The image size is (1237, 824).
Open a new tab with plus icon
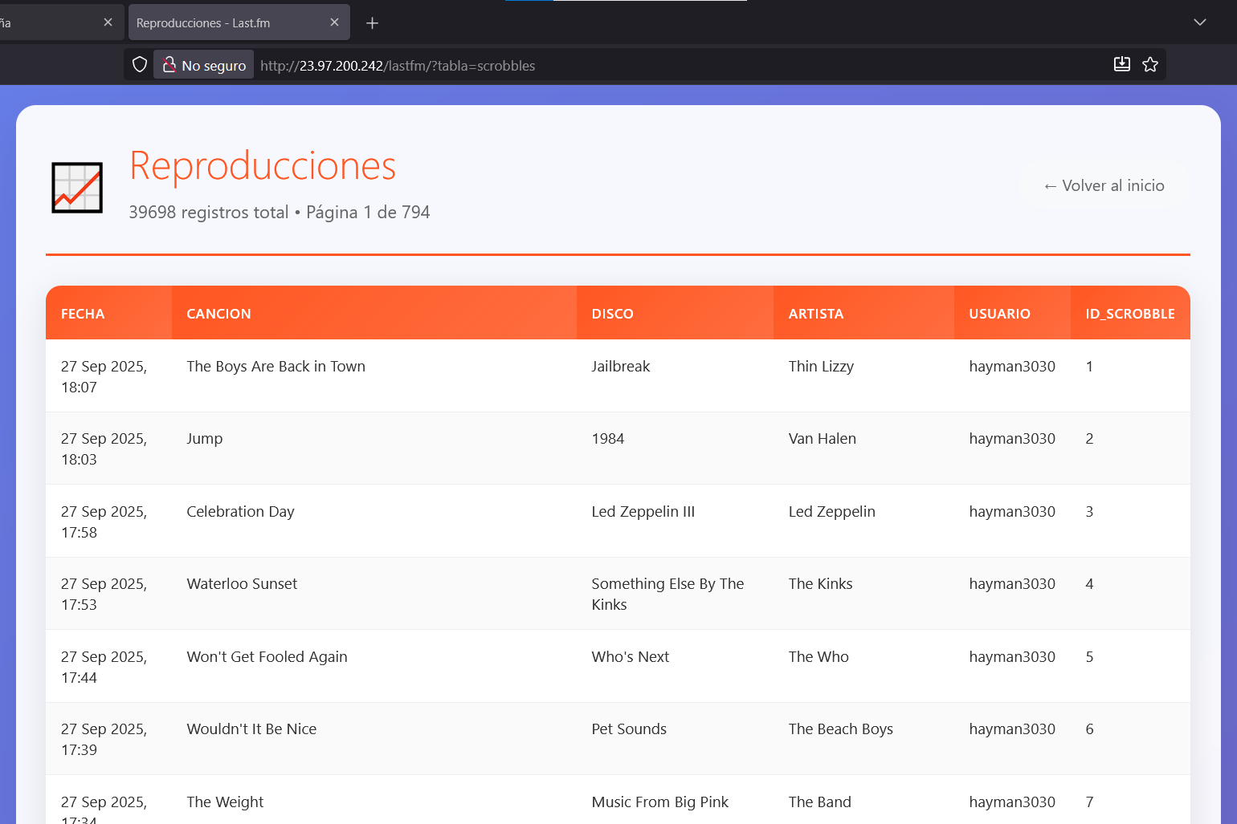point(372,23)
